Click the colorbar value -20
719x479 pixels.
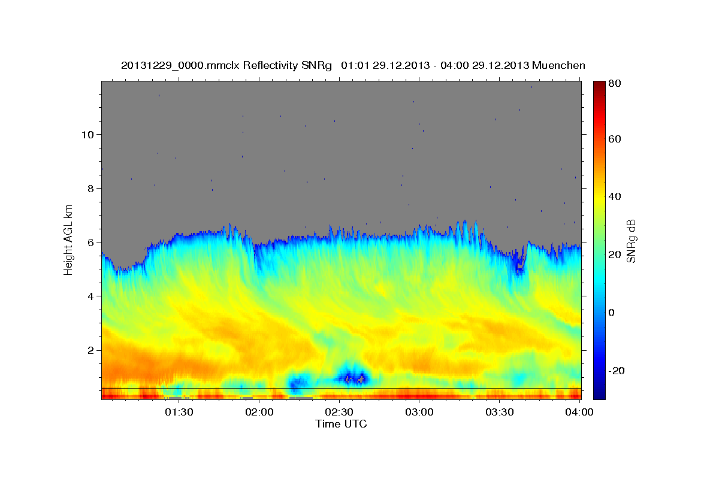pyautogui.click(x=618, y=371)
